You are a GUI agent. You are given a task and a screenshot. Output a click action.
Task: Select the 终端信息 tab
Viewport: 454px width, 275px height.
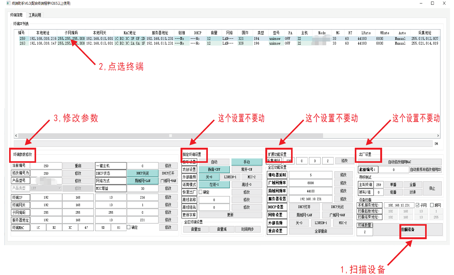[x=16, y=15]
